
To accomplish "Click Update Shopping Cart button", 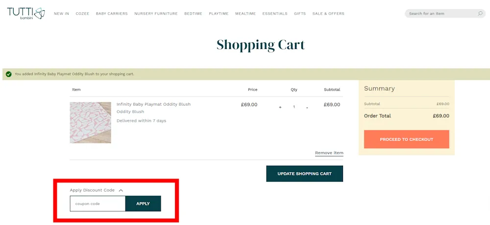I will point(305,174).
